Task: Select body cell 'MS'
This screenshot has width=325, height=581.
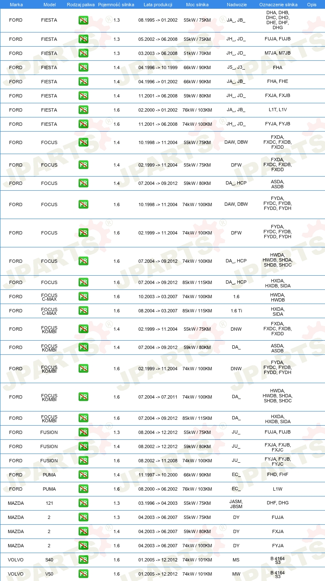Action: [236, 560]
